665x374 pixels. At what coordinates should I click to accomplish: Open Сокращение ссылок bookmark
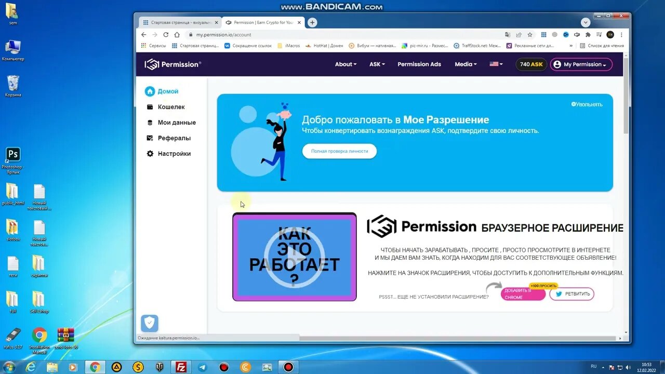coord(248,46)
